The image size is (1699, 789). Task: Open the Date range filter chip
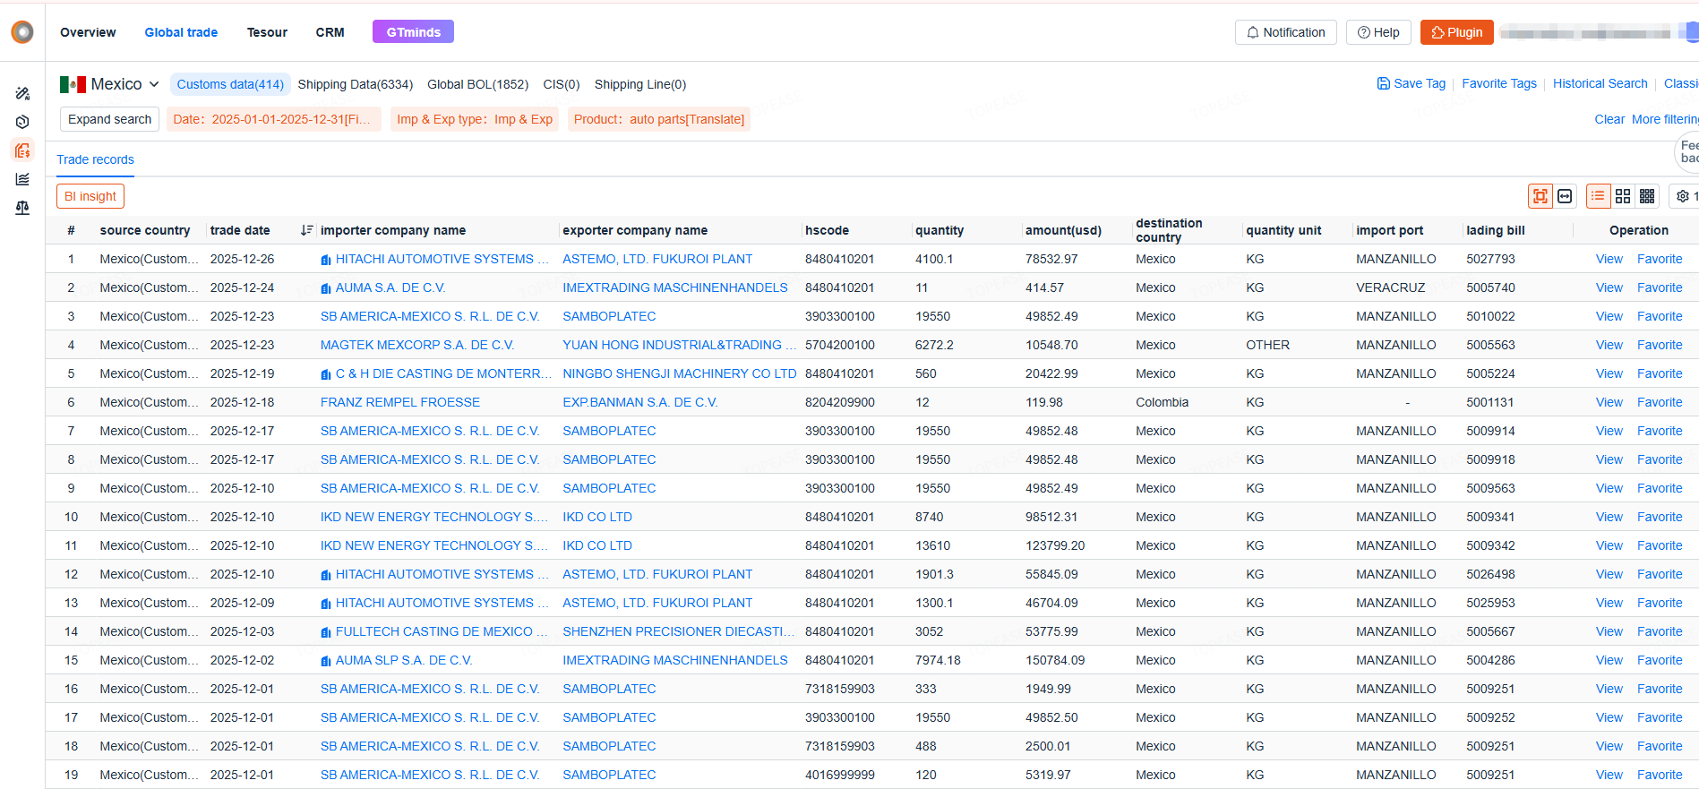coord(272,119)
